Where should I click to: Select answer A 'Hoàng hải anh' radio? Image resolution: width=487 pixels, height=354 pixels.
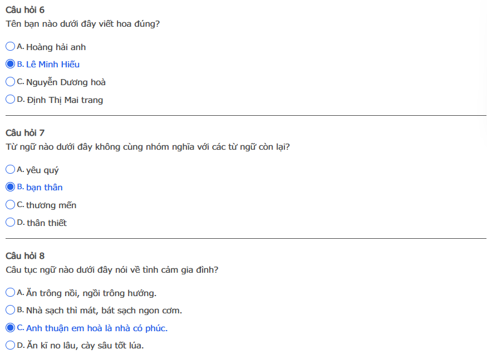point(10,47)
